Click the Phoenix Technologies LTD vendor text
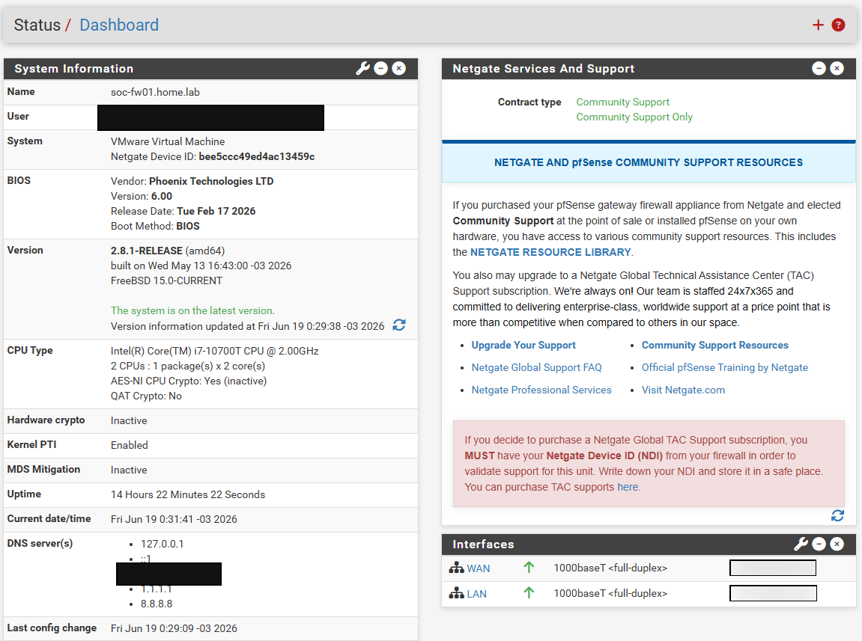 (211, 181)
